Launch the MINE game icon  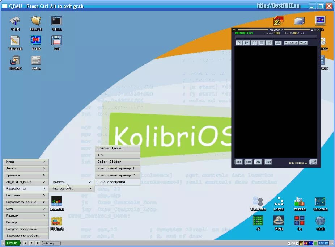(320, 223)
